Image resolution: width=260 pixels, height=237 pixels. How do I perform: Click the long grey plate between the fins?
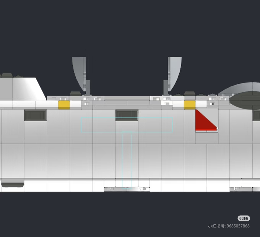(127, 98)
